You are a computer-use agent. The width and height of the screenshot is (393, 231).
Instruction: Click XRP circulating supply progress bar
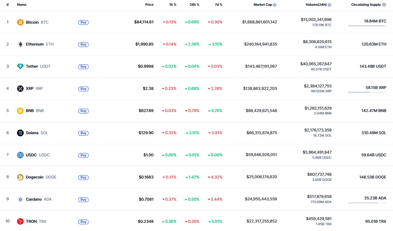click(367, 92)
